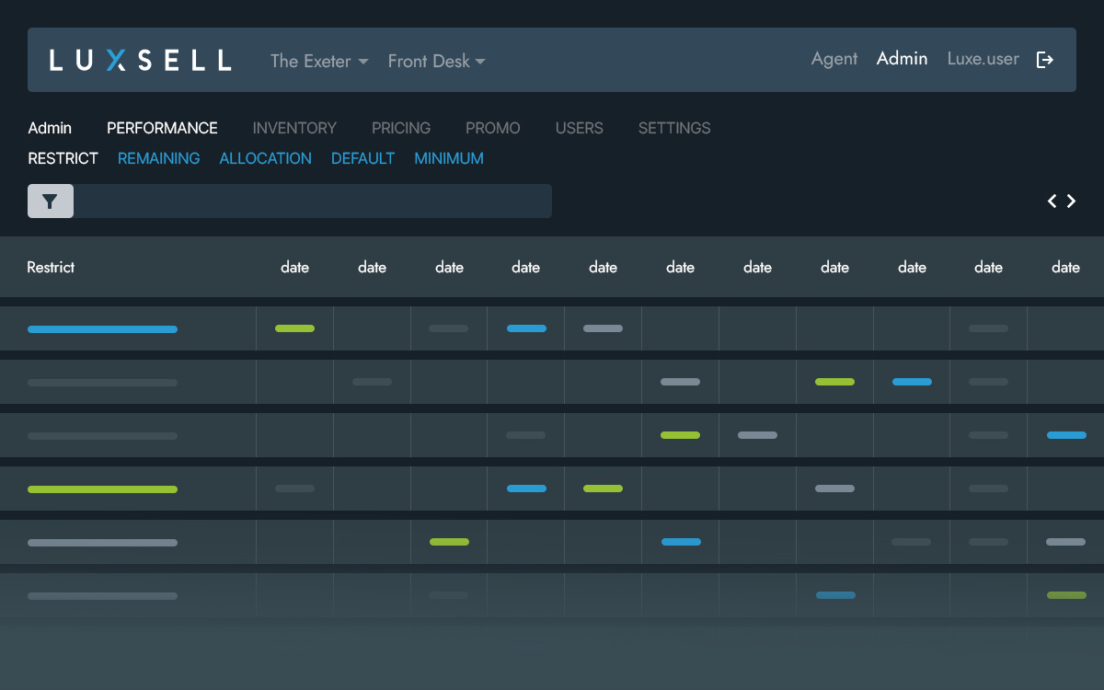Open the USERS tab
1104x690 pixels.
(579, 128)
